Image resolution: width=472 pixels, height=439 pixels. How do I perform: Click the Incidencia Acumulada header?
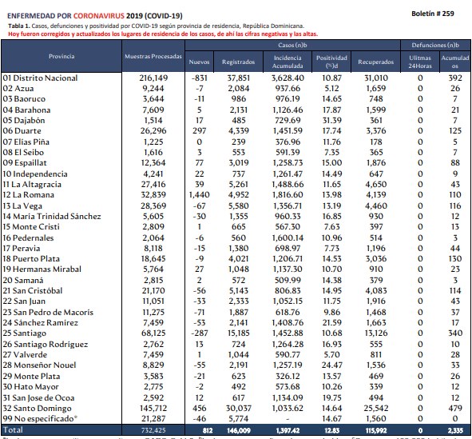pyautogui.click(x=288, y=62)
